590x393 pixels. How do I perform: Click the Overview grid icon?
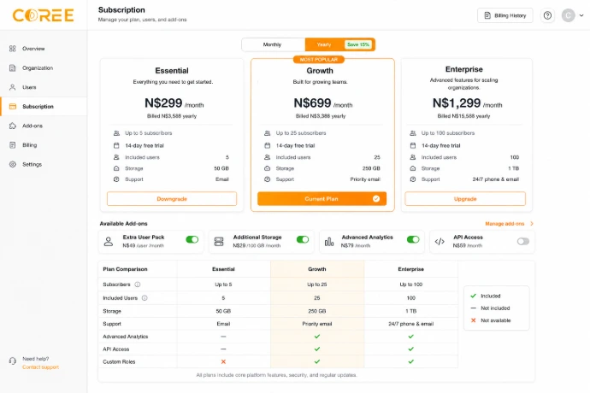point(13,49)
